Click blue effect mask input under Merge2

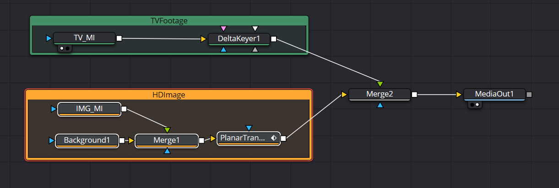[380, 105]
